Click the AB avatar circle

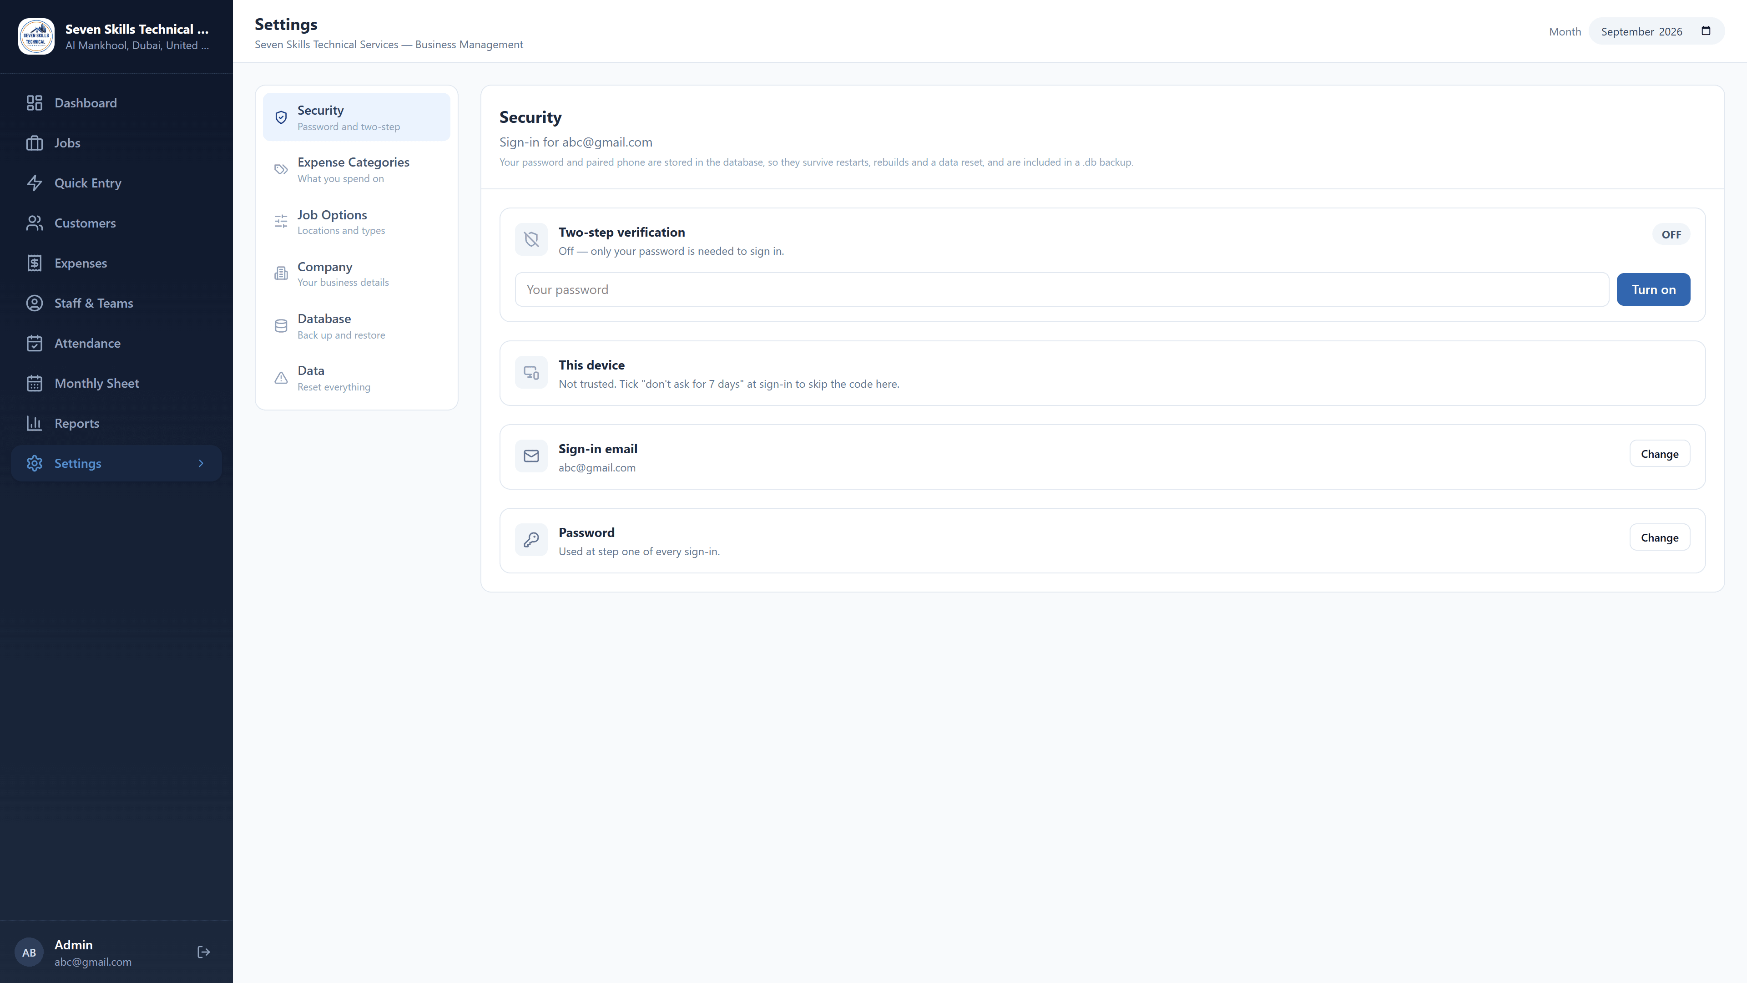[x=29, y=953]
